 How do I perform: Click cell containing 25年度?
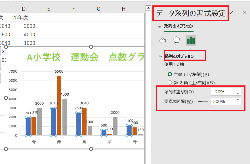pyautogui.click(x=24, y=17)
